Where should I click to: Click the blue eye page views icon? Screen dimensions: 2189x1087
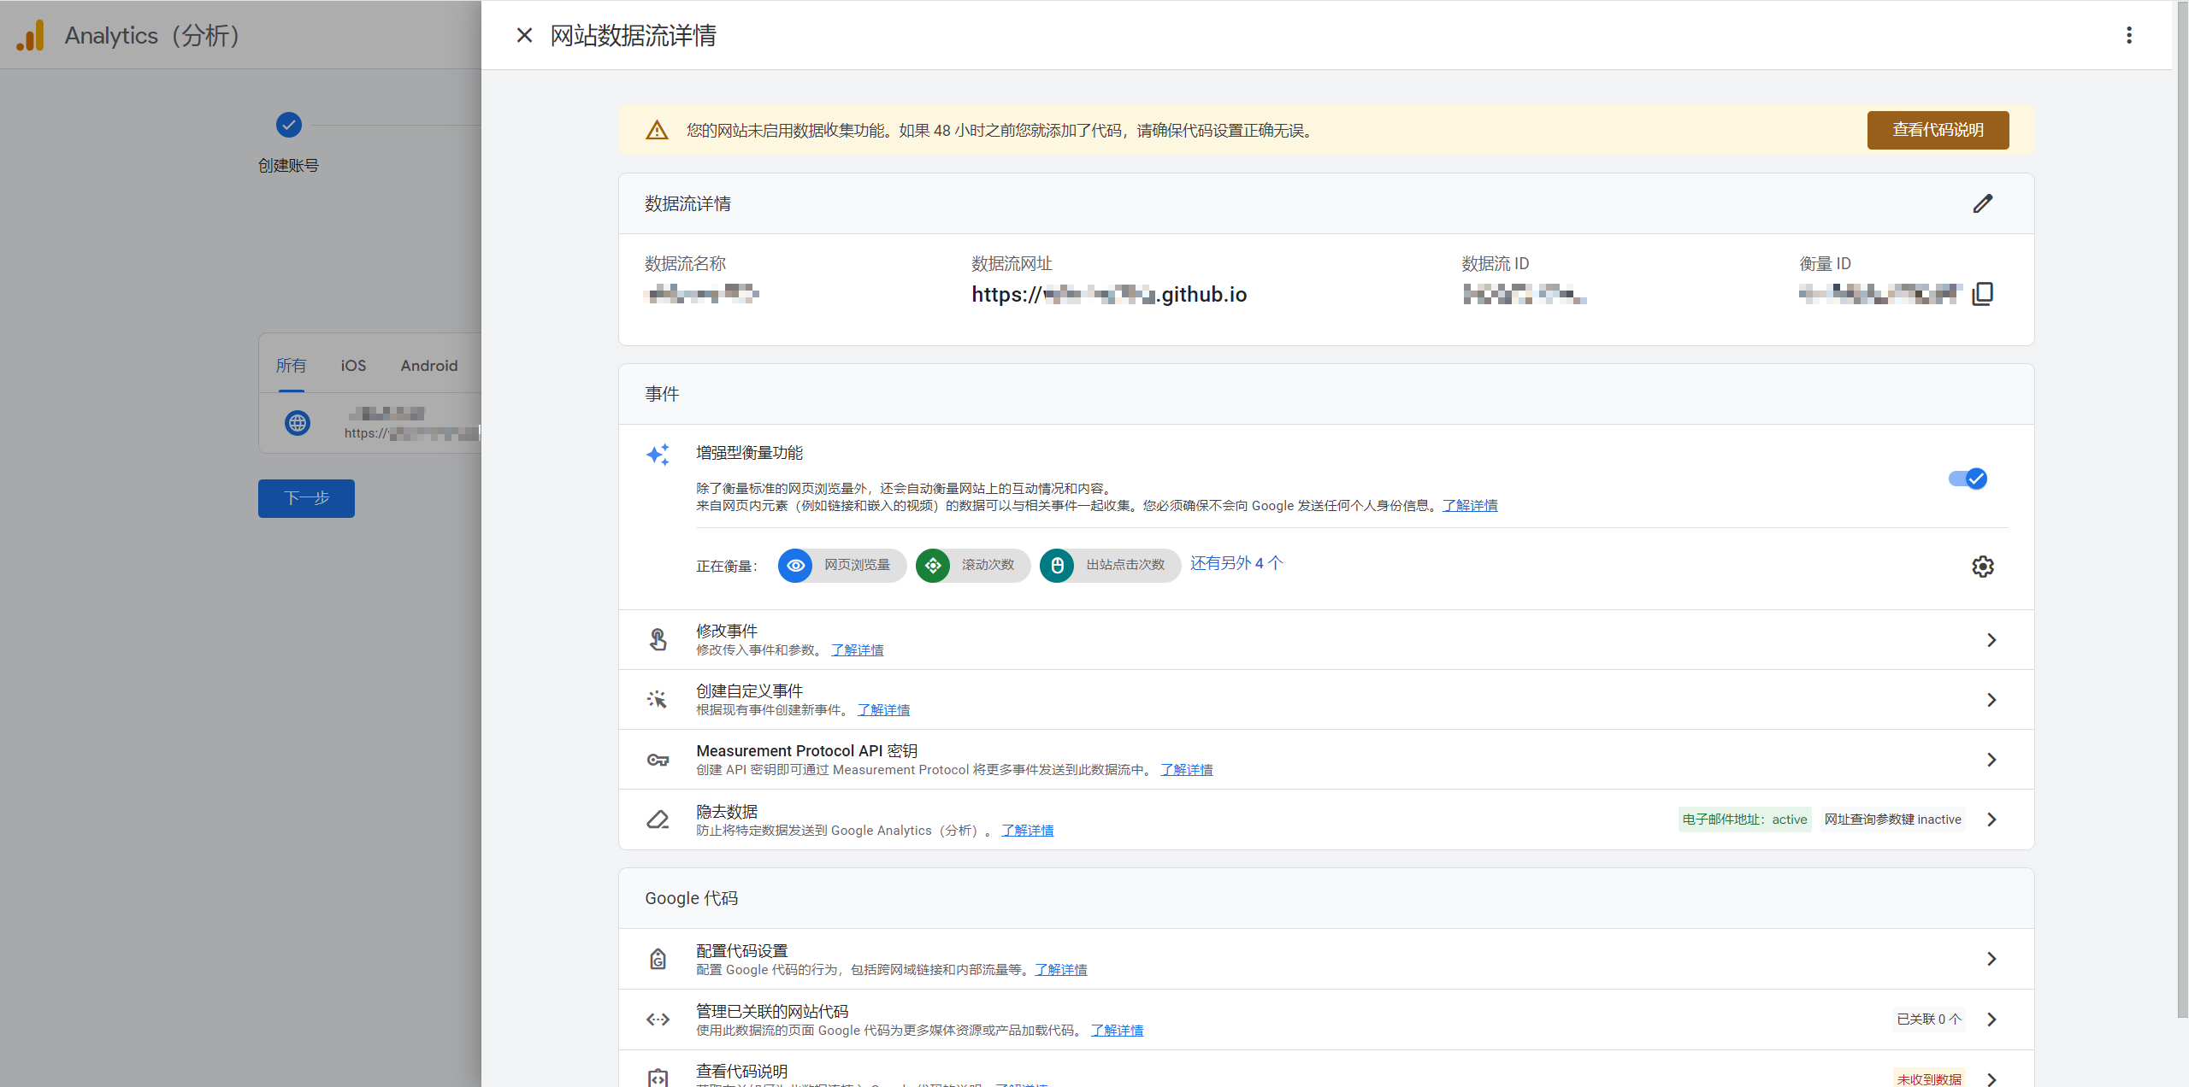[x=795, y=566]
